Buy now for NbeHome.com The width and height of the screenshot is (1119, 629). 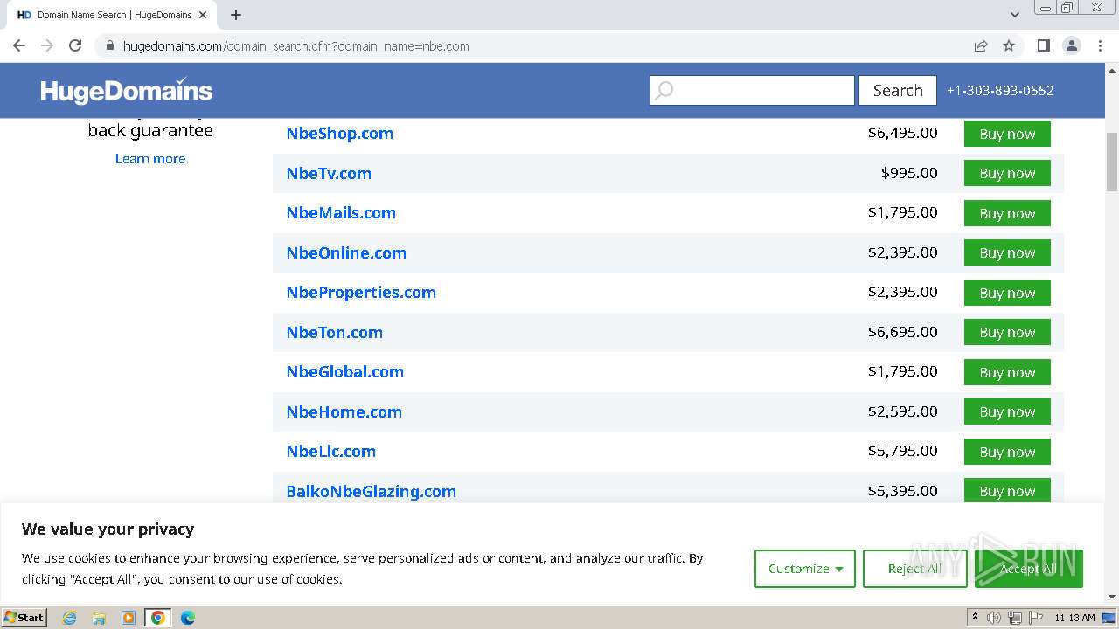click(x=1007, y=411)
